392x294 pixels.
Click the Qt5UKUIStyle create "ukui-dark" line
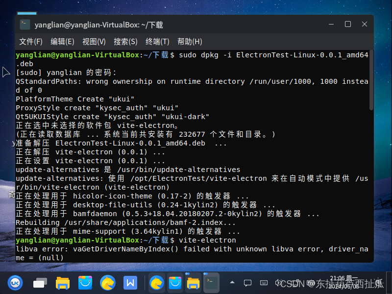pyautogui.click(x=113, y=117)
